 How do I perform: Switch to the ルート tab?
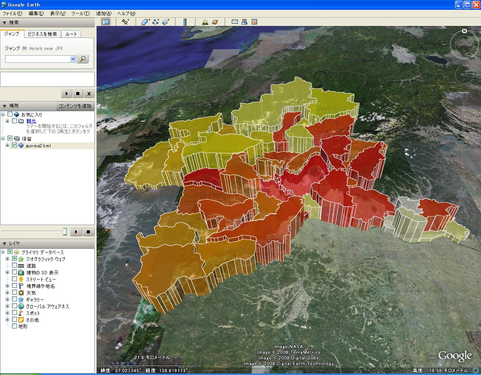coord(71,34)
